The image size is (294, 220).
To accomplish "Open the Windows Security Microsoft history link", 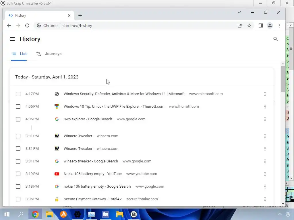I will pyautogui.click(x=124, y=94).
